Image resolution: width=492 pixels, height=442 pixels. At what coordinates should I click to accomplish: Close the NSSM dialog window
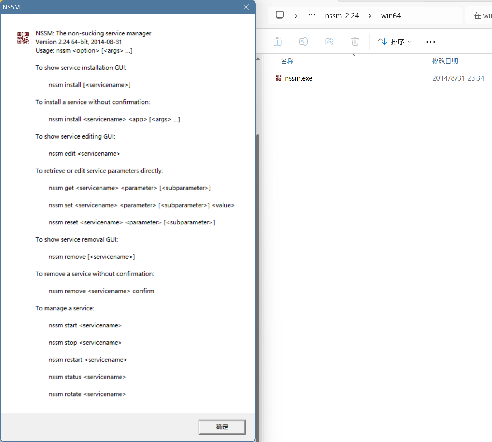click(x=246, y=7)
